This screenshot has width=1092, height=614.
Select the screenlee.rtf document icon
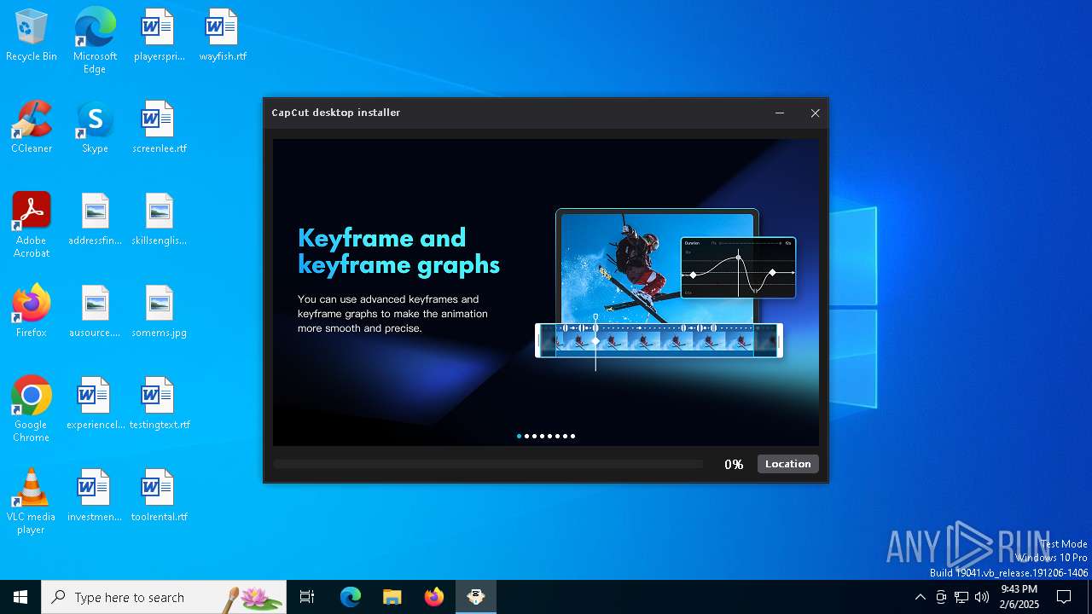tap(159, 127)
